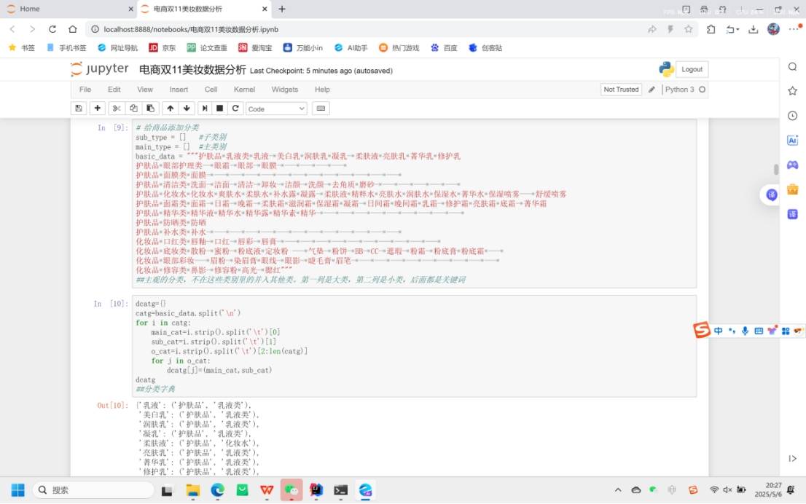The width and height of the screenshot is (806, 504).
Task: Log out of Jupyter
Action: (692, 69)
